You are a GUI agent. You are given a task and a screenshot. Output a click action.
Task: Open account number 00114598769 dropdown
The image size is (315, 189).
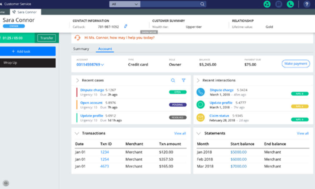[x=90, y=65]
